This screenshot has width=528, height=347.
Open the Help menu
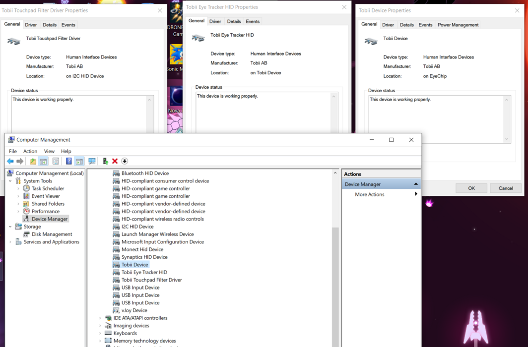pyautogui.click(x=66, y=151)
